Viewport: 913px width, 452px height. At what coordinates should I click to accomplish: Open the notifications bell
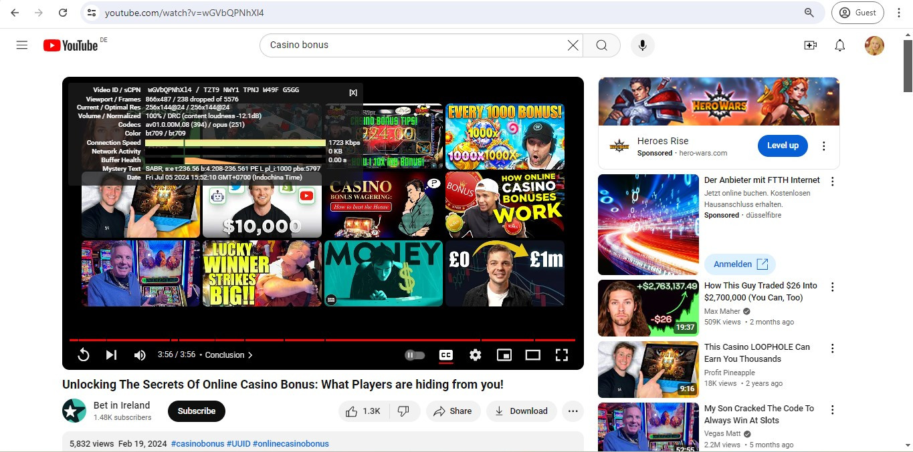tap(840, 45)
